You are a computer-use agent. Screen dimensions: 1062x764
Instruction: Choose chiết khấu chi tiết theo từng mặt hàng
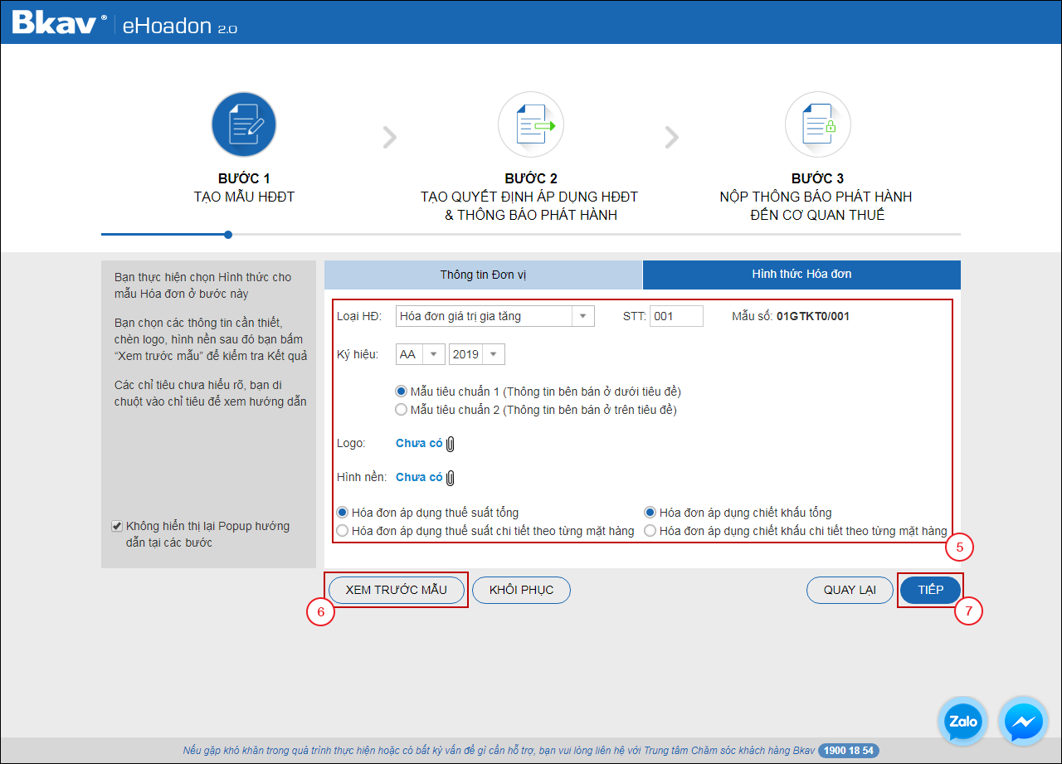point(650,531)
